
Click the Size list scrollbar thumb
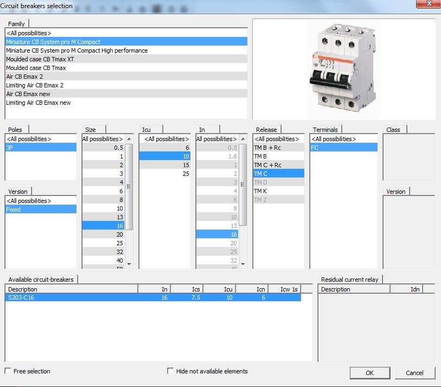129,187
